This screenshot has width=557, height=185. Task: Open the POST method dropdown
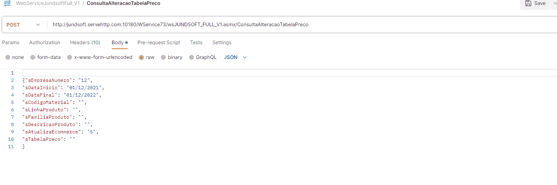click(x=24, y=25)
